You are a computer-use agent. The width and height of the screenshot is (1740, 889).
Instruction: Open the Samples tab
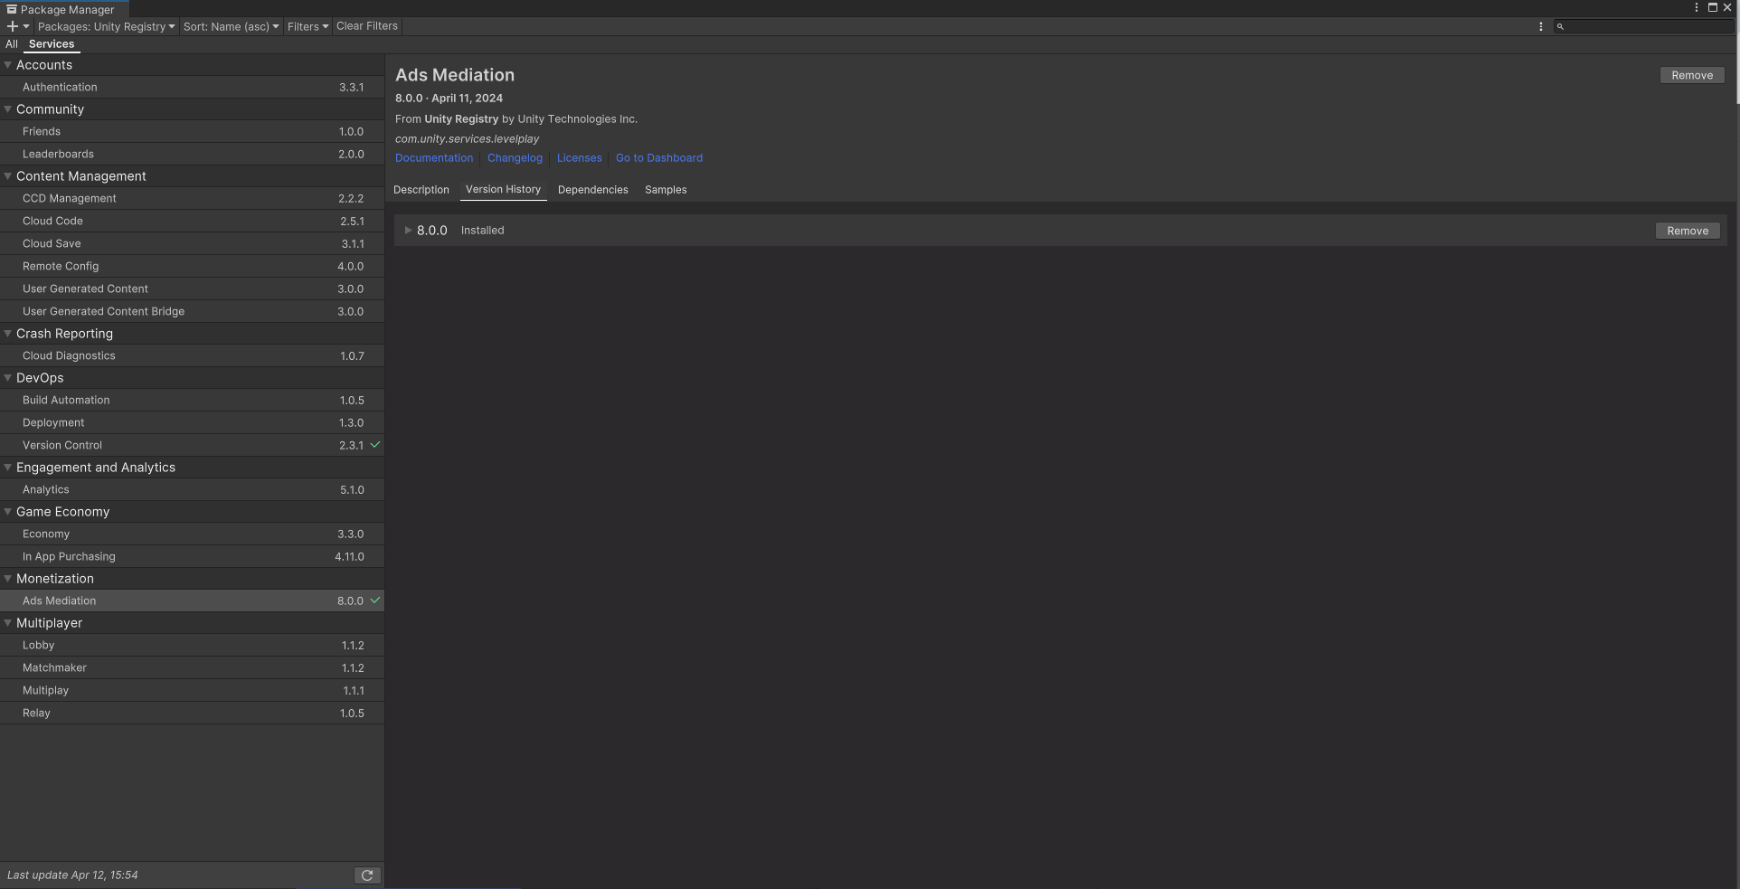coord(666,190)
